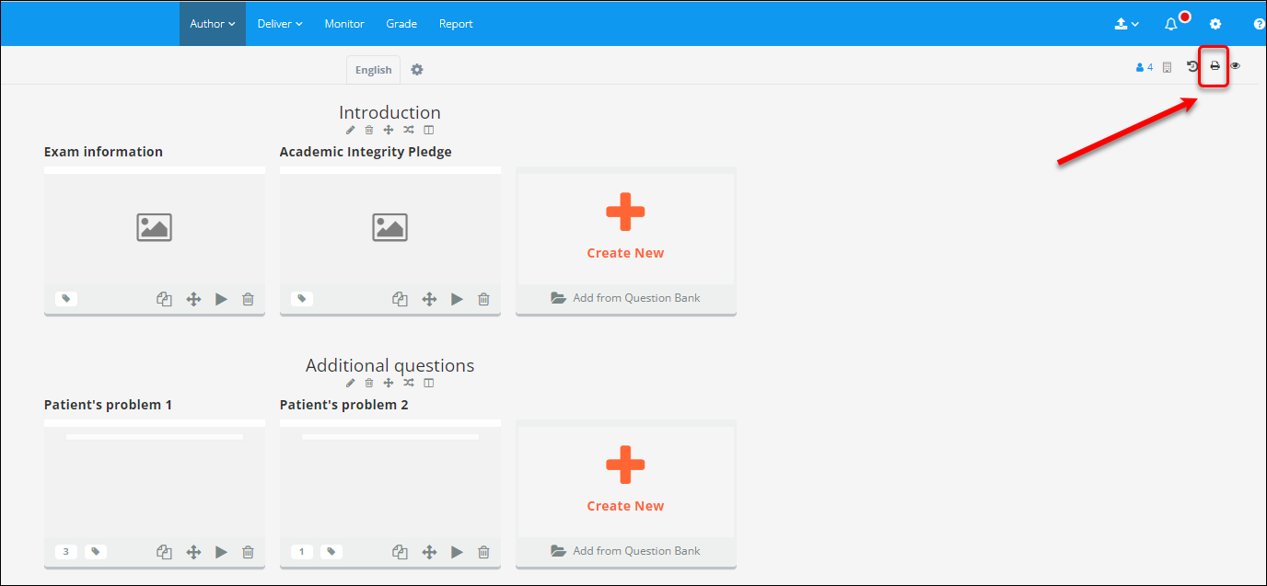Screen dimensions: 1267x586
Task: Edit the Additional questions section title
Action: (x=351, y=383)
